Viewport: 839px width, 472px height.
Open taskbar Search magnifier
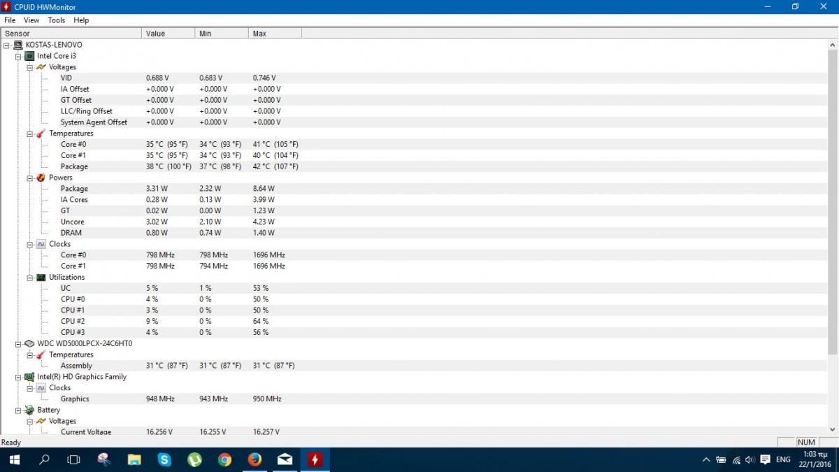44,459
